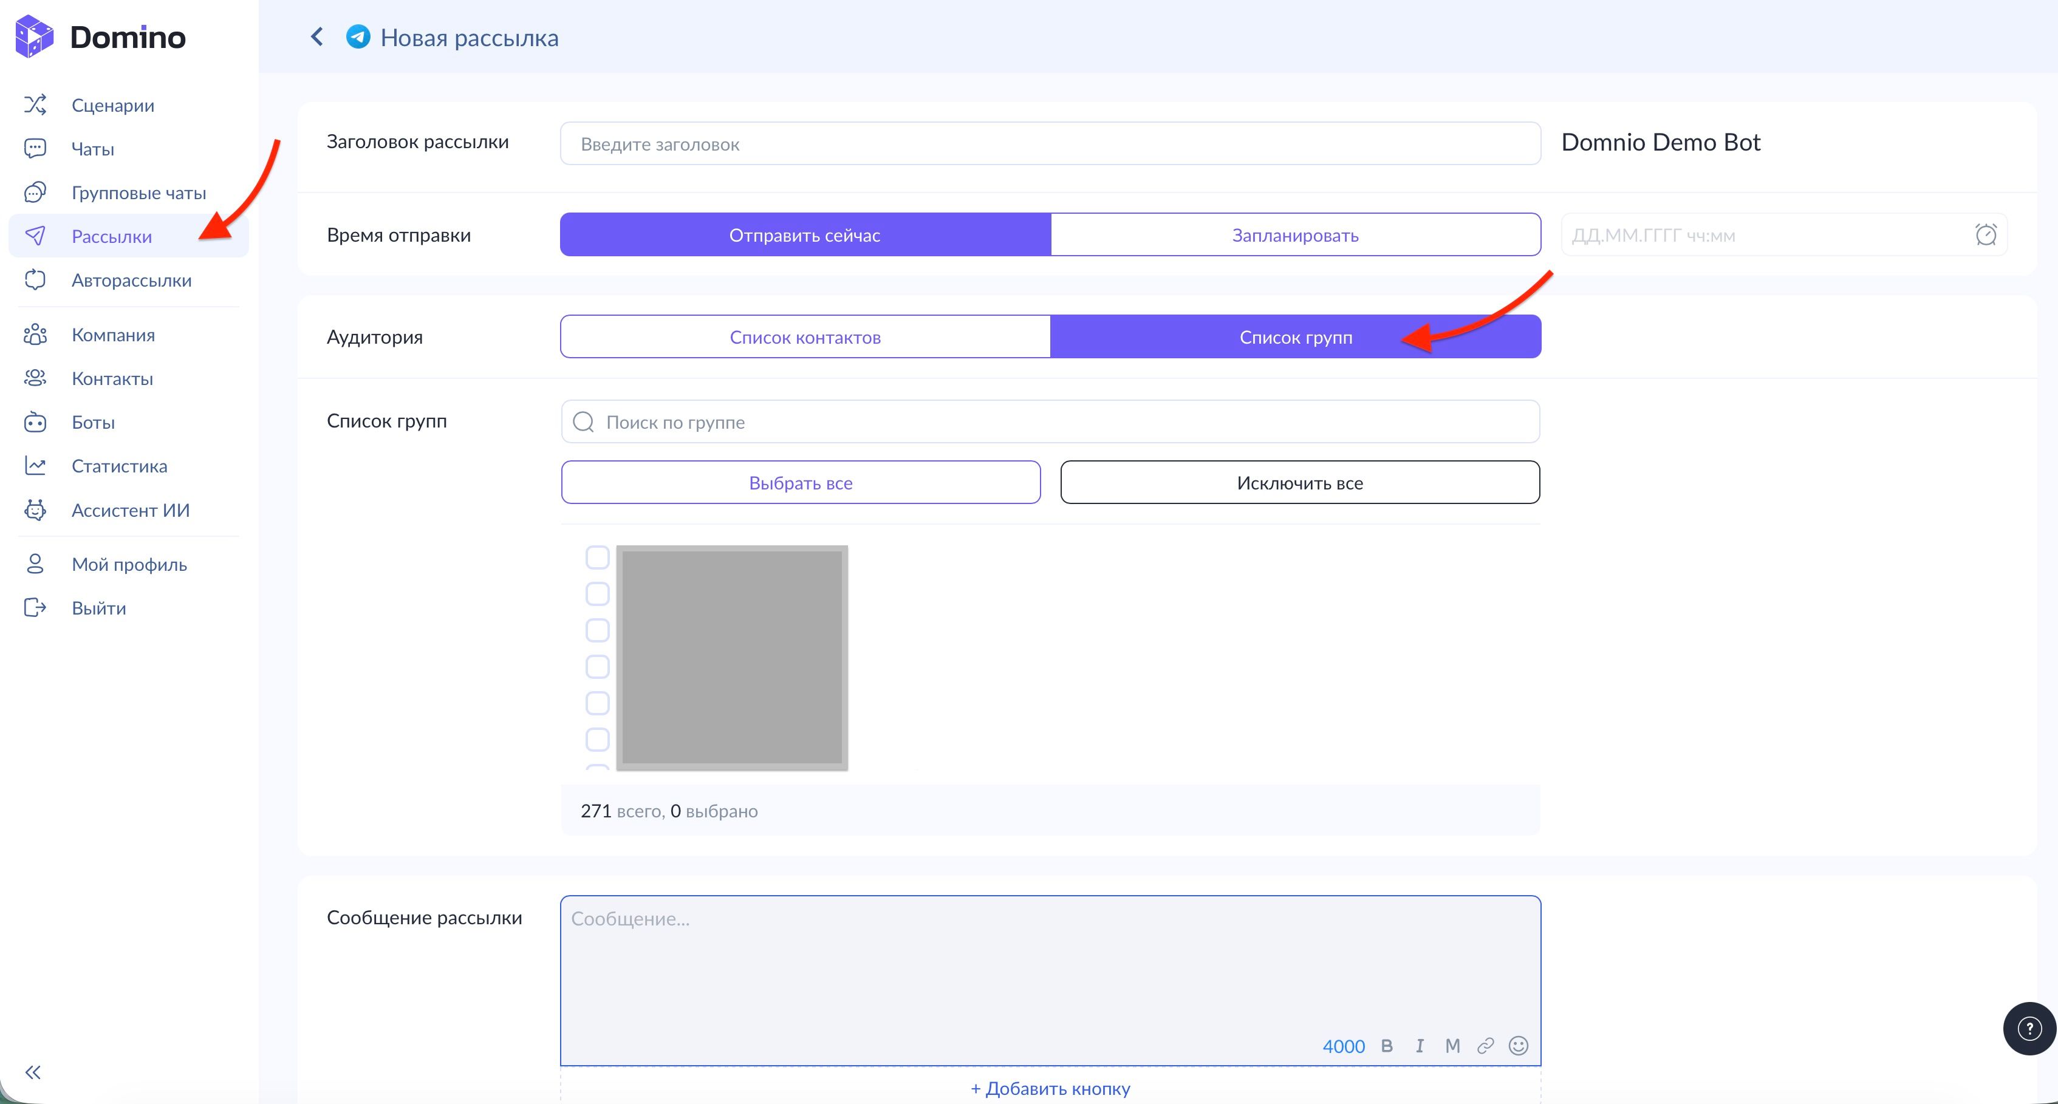Click the Контакты icon
Screen dimensions: 2058x1104
click(35, 378)
